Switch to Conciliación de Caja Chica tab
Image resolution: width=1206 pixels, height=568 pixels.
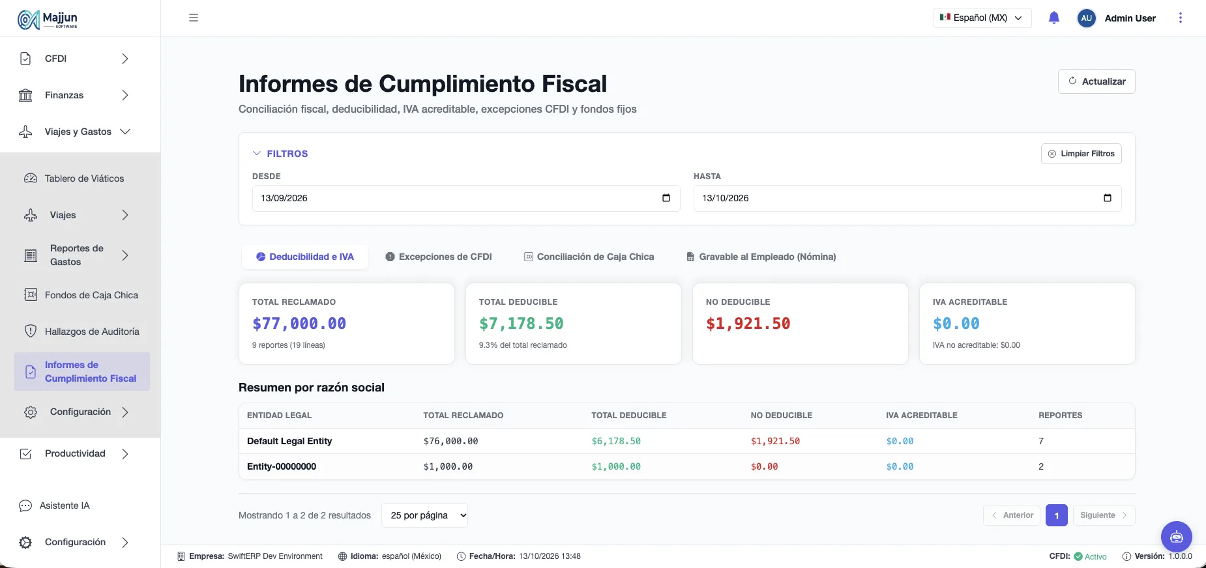point(589,257)
